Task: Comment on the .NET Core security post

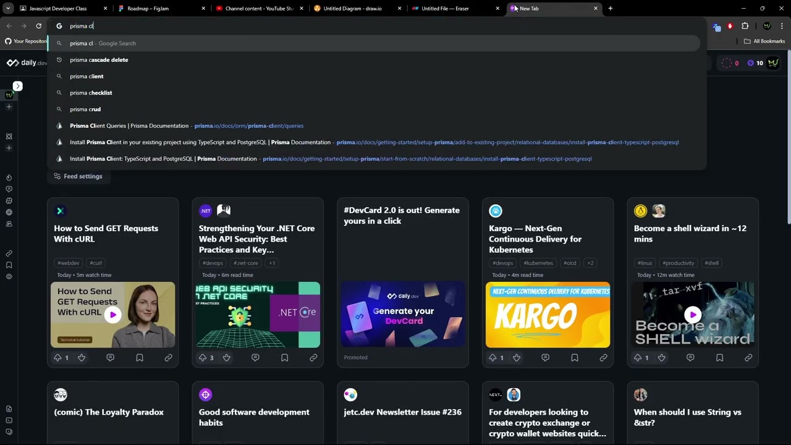Action: 255,358
